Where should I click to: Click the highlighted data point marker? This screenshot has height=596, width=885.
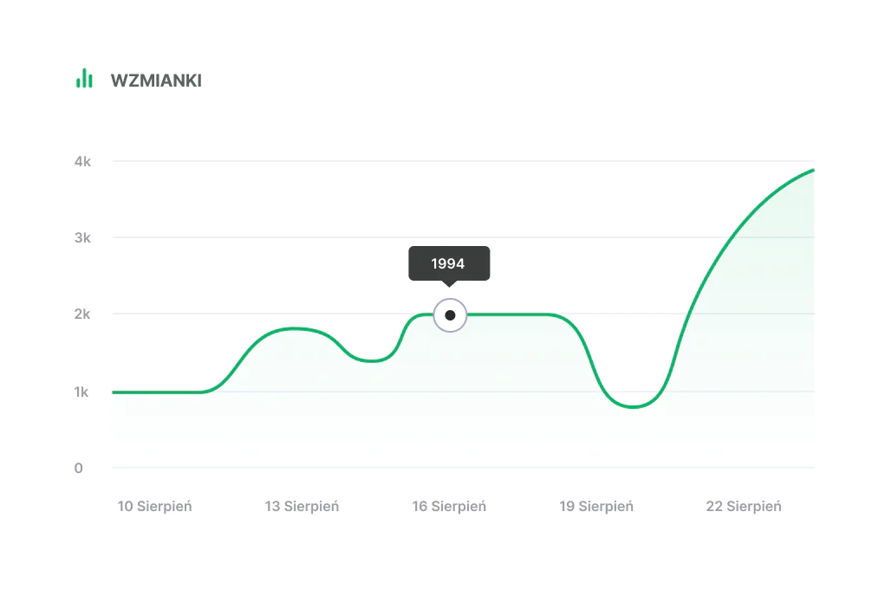coord(450,315)
